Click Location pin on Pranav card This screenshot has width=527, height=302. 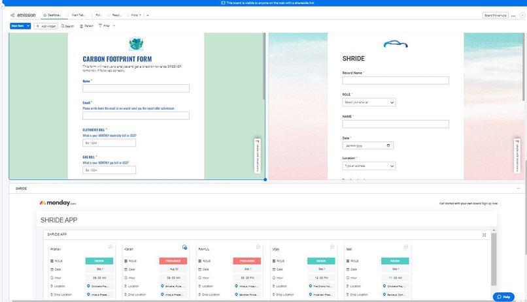click(x=88, y=286)
